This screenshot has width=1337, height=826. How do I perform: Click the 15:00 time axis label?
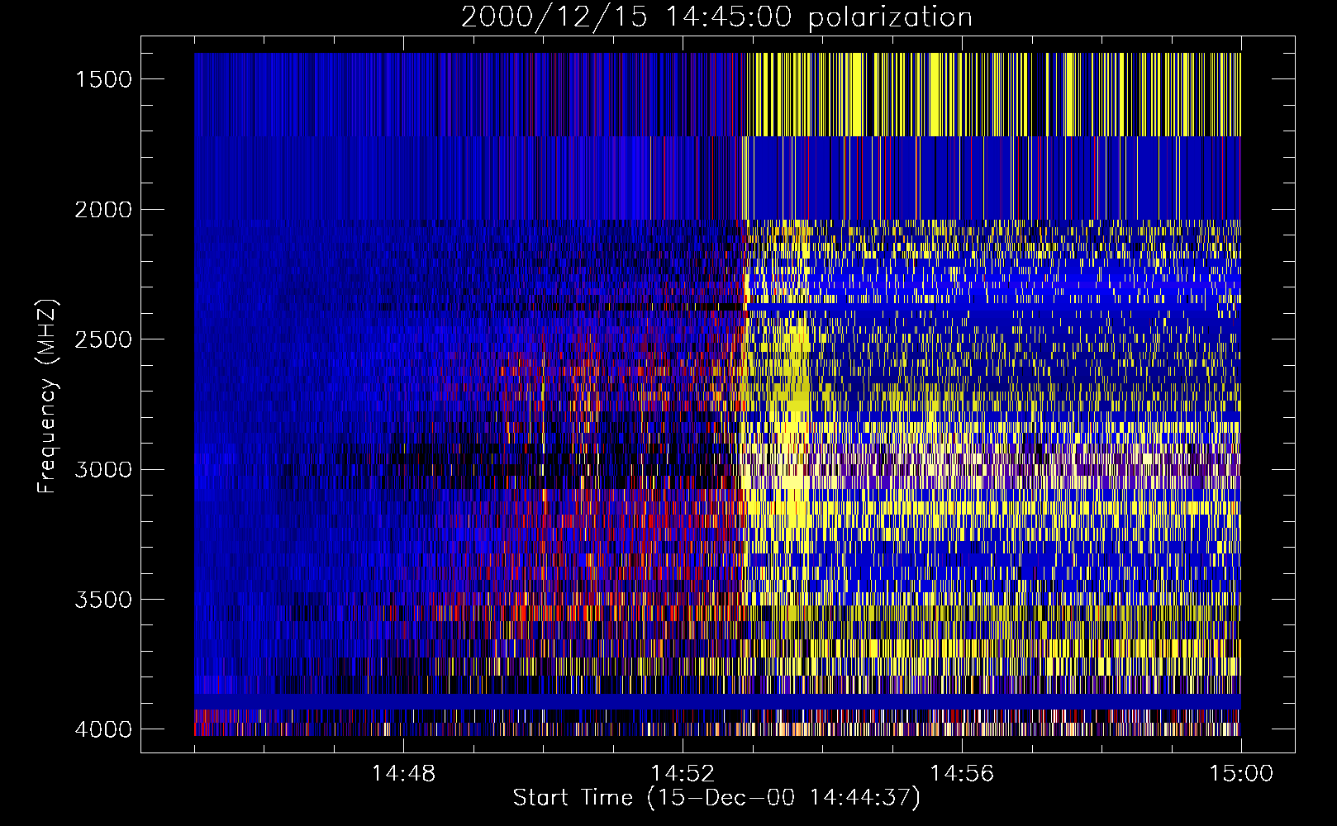1241,774
